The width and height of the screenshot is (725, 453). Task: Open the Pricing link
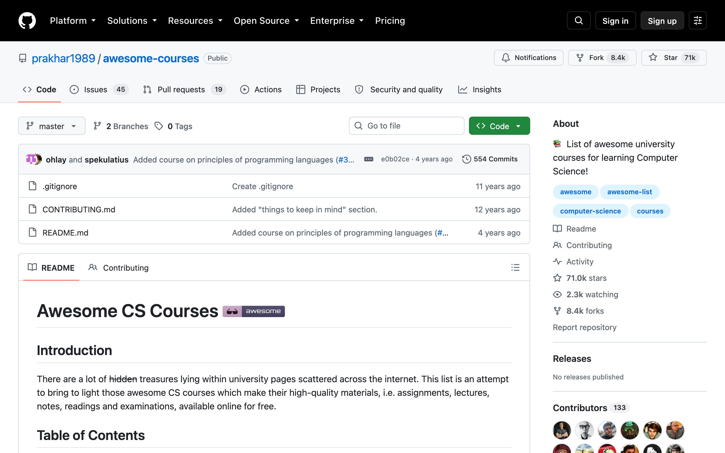point(390,21)
